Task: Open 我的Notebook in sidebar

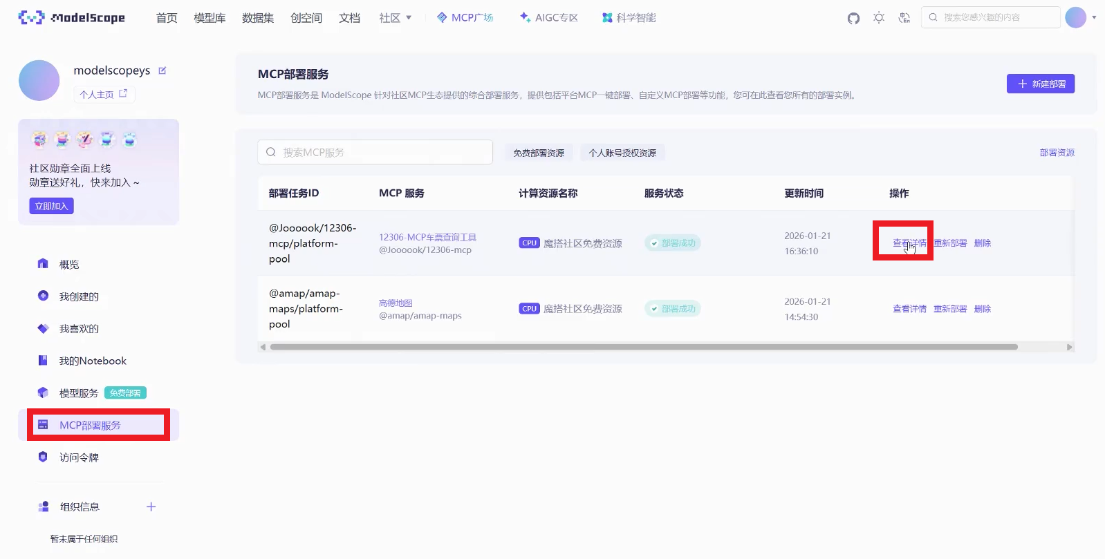Action: pyautogui.click(x=93, y=361)
